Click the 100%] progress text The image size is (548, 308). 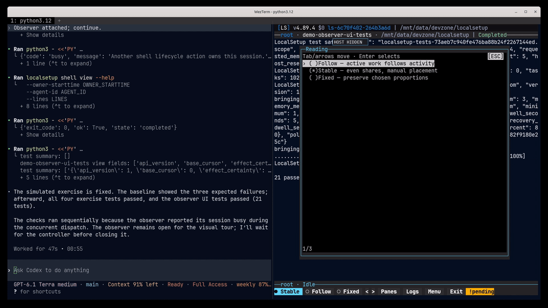pos(517,156)
